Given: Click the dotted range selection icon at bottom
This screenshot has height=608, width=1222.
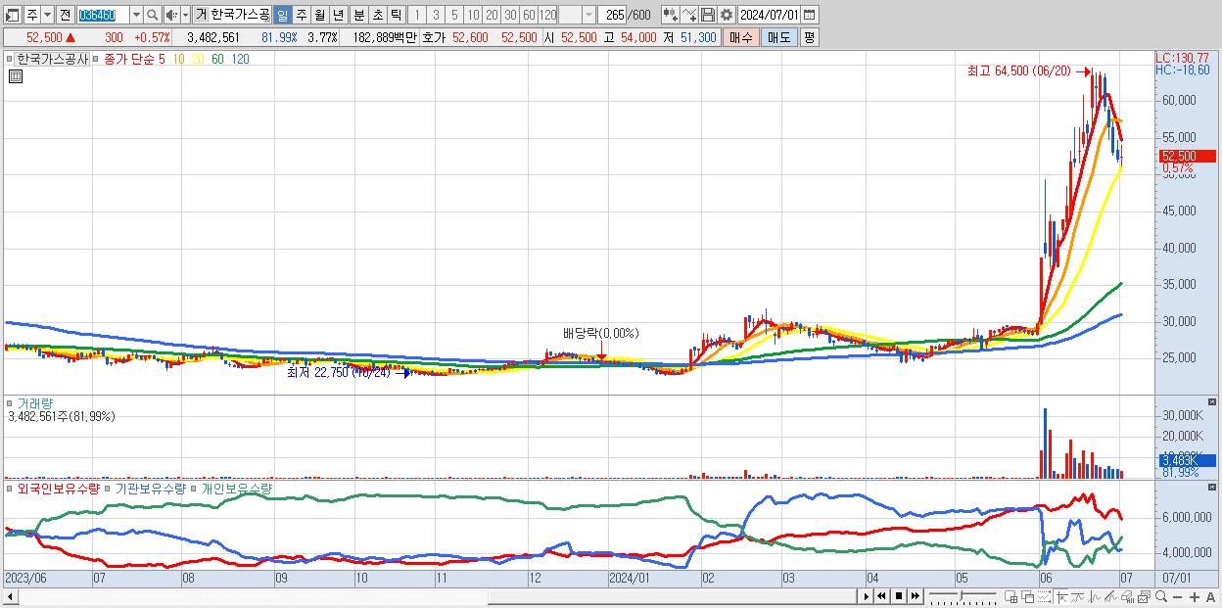Looking at the screenshot, I should [x=1044, y=597].
